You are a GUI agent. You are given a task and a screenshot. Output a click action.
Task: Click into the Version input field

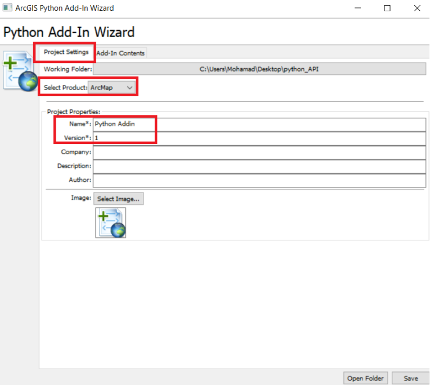pyautogui.click(x=259, y=138)
